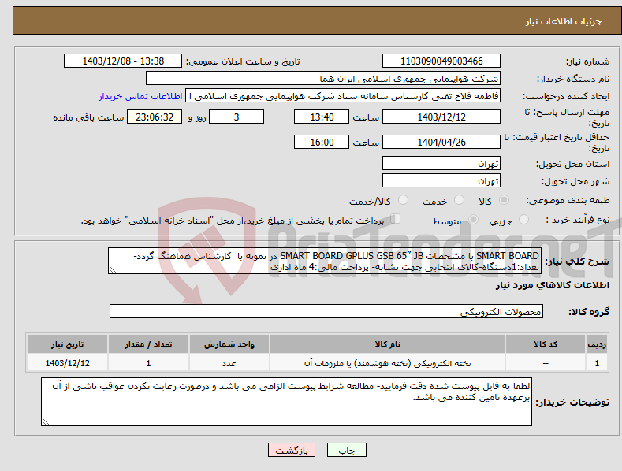Viewport: 622px width, 471px height.
Task: Click the remaining time field 23:06:32
Action: [x=155, y=117]
